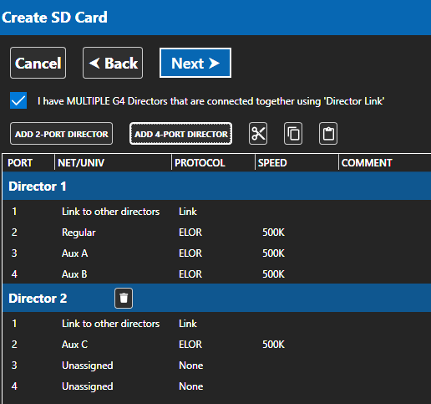
Task: Select the Director 2 header row
Action: point(216,298)
